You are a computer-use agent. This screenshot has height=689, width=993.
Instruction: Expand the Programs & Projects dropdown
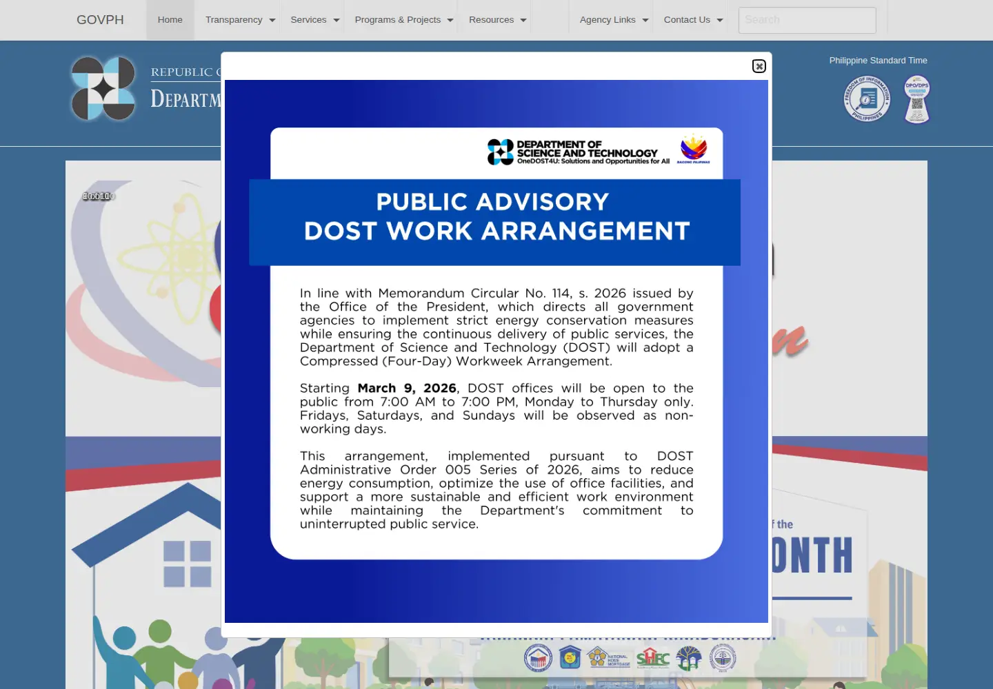403,20
